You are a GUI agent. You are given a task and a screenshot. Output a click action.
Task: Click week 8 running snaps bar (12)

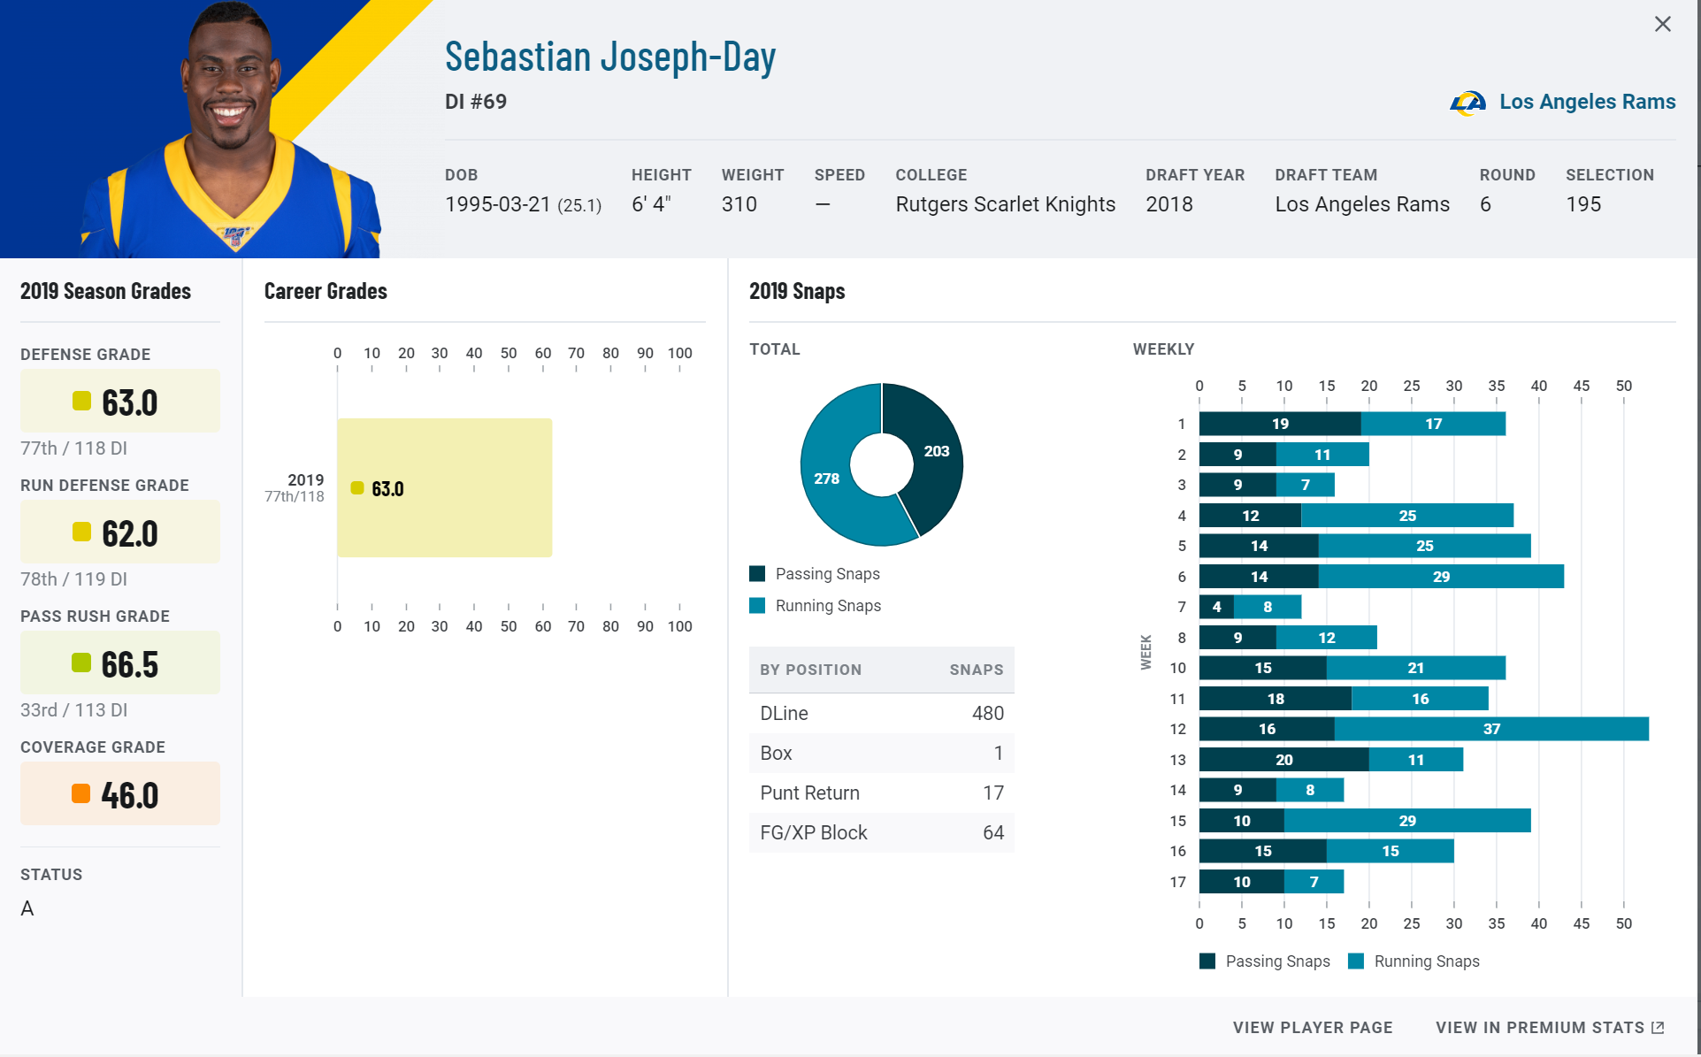click(1326, 638)
